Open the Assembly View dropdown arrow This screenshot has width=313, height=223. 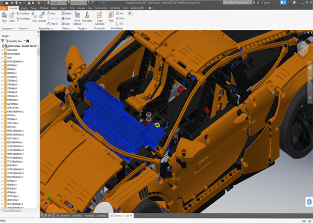point(24,41)
